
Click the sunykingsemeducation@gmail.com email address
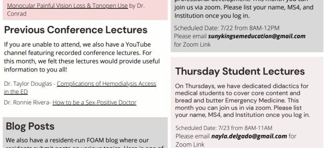pos(256,36)
